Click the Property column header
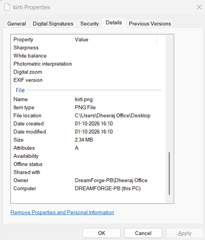Viewport: 205px width, 240px height. click(x=41, y=40)
